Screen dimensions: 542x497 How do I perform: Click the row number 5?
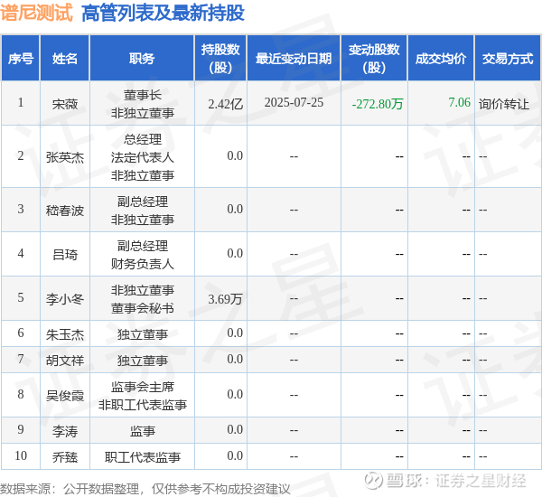click(21, 298)
